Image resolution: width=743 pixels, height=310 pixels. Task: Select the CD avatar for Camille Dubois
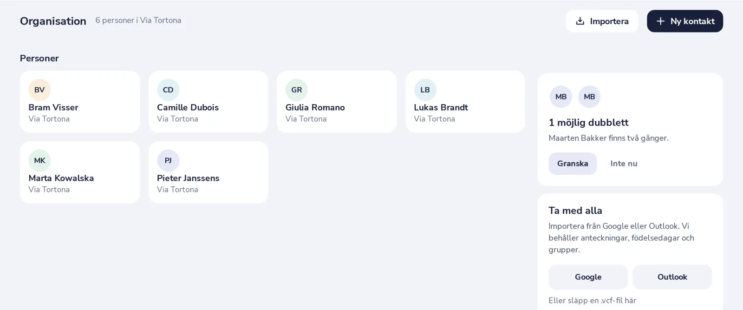(168, 90)
